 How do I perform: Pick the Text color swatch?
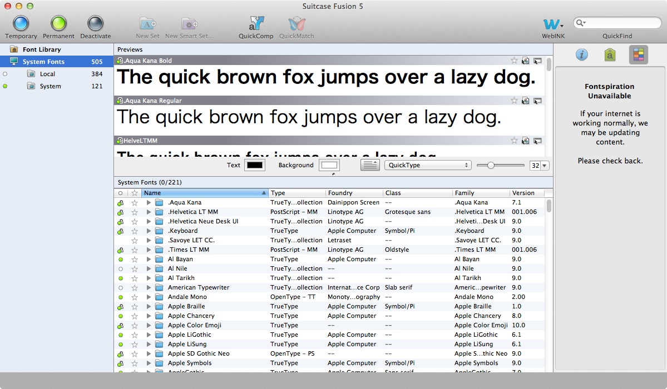255,165
